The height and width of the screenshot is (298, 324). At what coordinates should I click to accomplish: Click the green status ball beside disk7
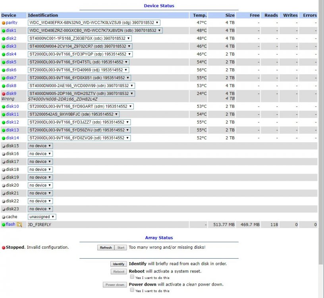click(4, 78)
